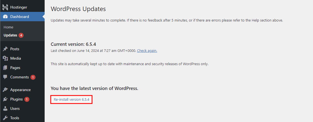The width and height of the screenshot is (313, 122).
Task: Click the Hostinger logo icon
Action: [x=5, y=7]
